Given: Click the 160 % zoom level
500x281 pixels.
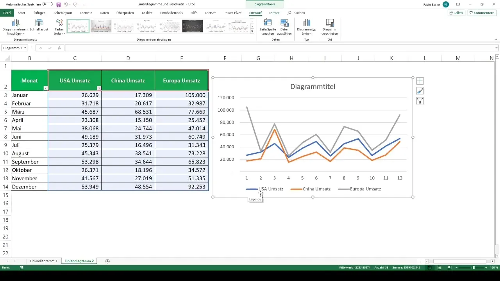Looking at the screenshot, I should (494, 268).
